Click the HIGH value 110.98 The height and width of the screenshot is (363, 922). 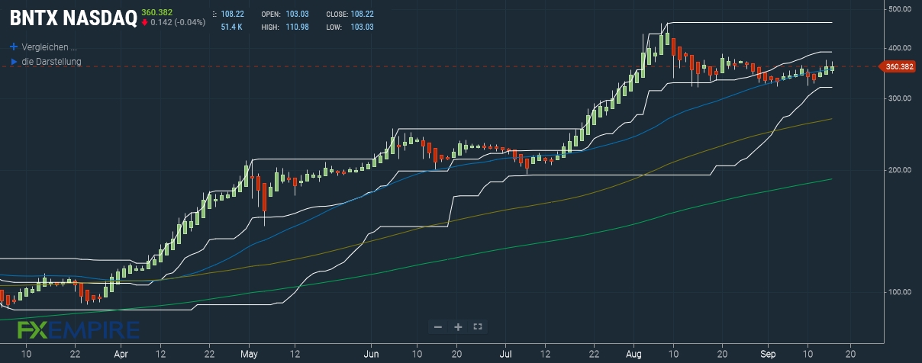(296, 27)
